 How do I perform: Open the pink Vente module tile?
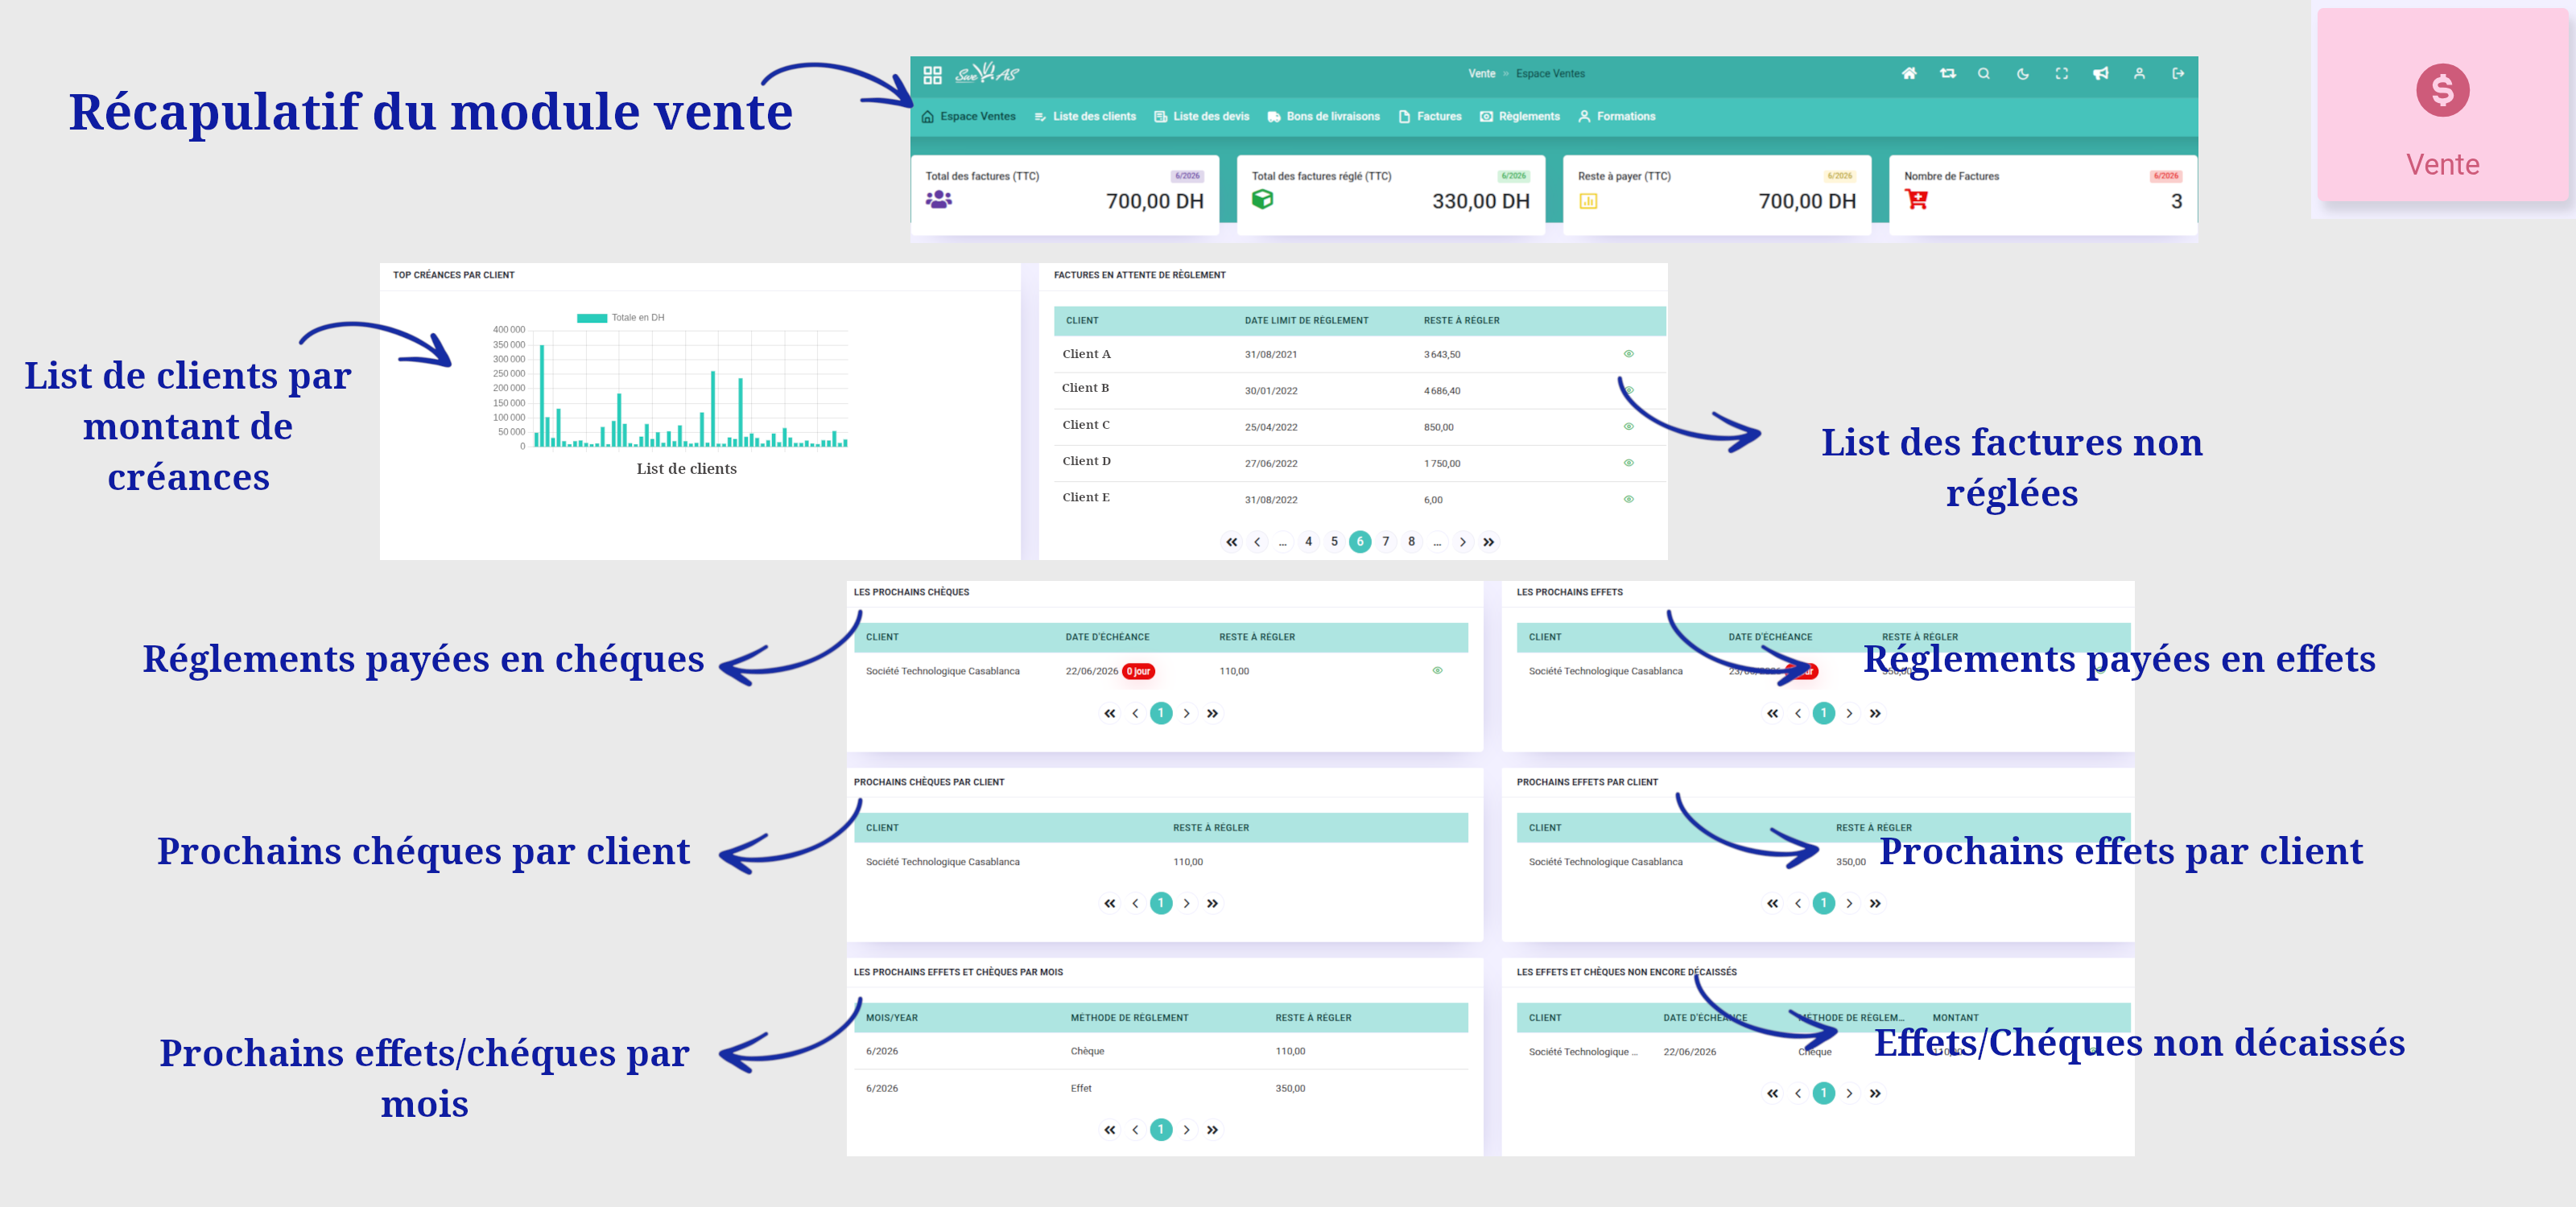click(2442, 106)
